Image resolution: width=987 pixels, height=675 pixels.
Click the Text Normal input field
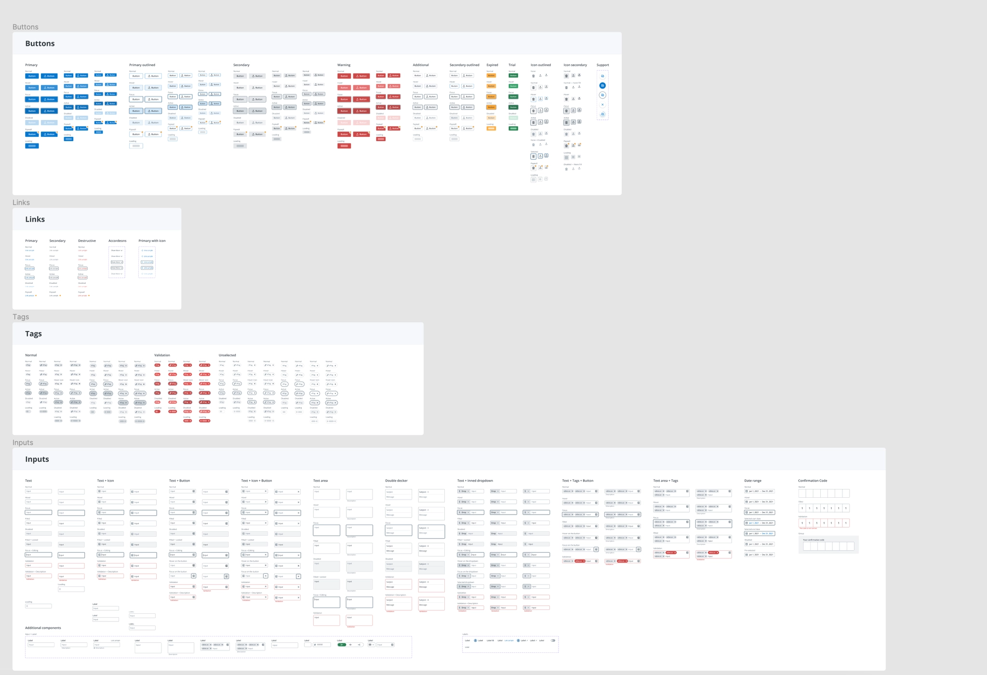(x=38, y=491)
